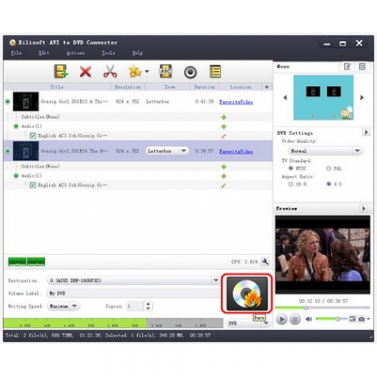Viewport: 377px width, 377px height.
Task: Click the star column header
Action: point(266,87)
